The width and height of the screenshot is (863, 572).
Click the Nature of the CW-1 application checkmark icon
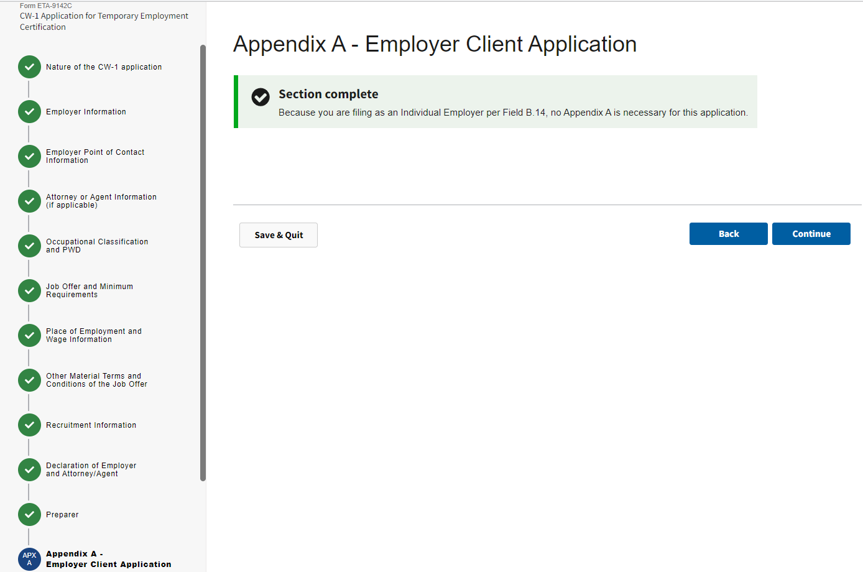29,67
